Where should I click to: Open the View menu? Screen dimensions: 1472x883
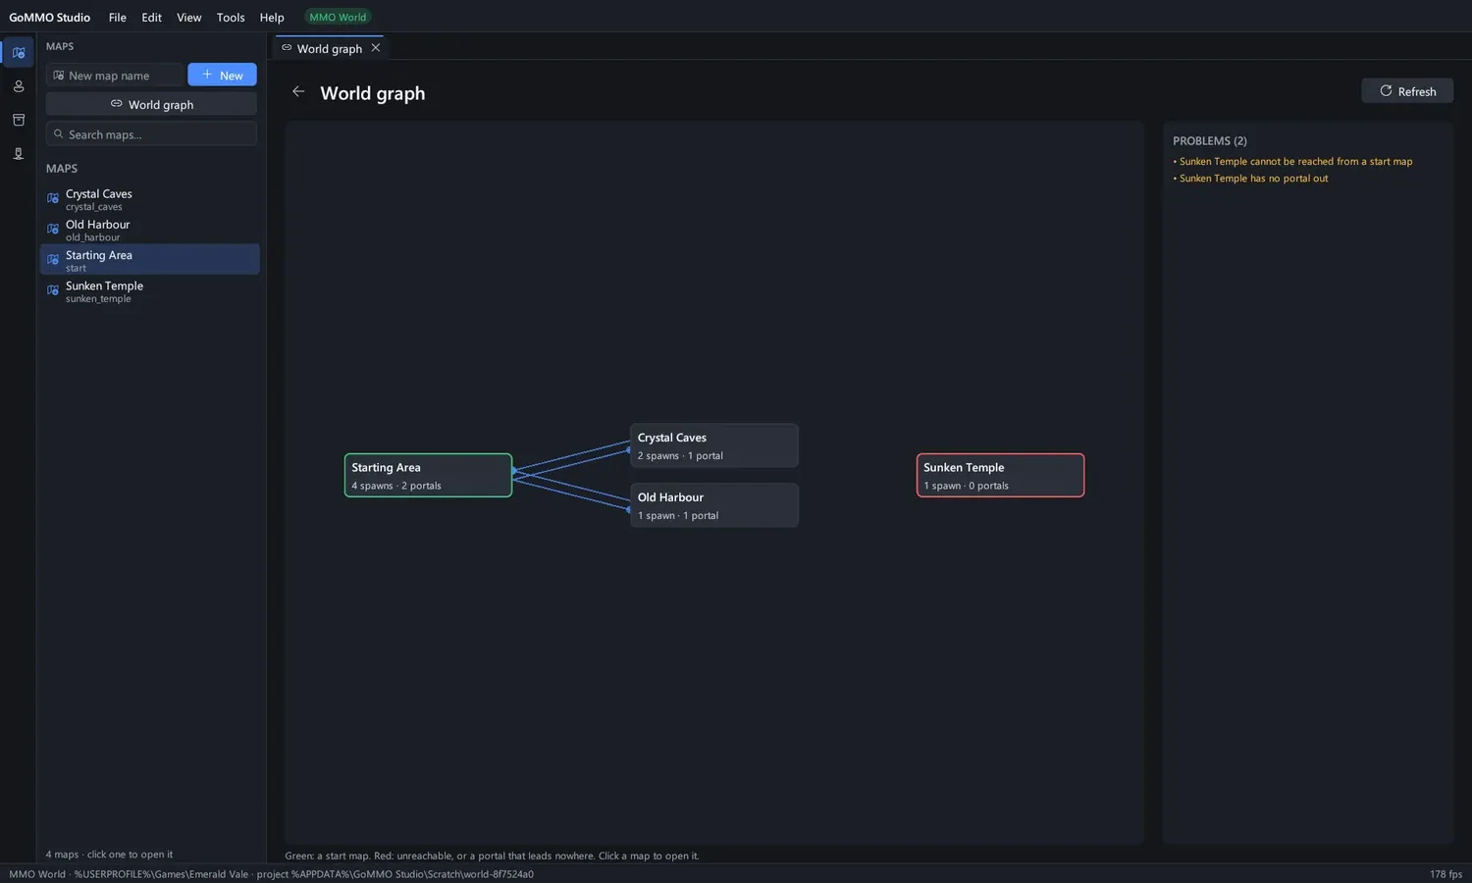pyautogui.click(x=188, y=17)
